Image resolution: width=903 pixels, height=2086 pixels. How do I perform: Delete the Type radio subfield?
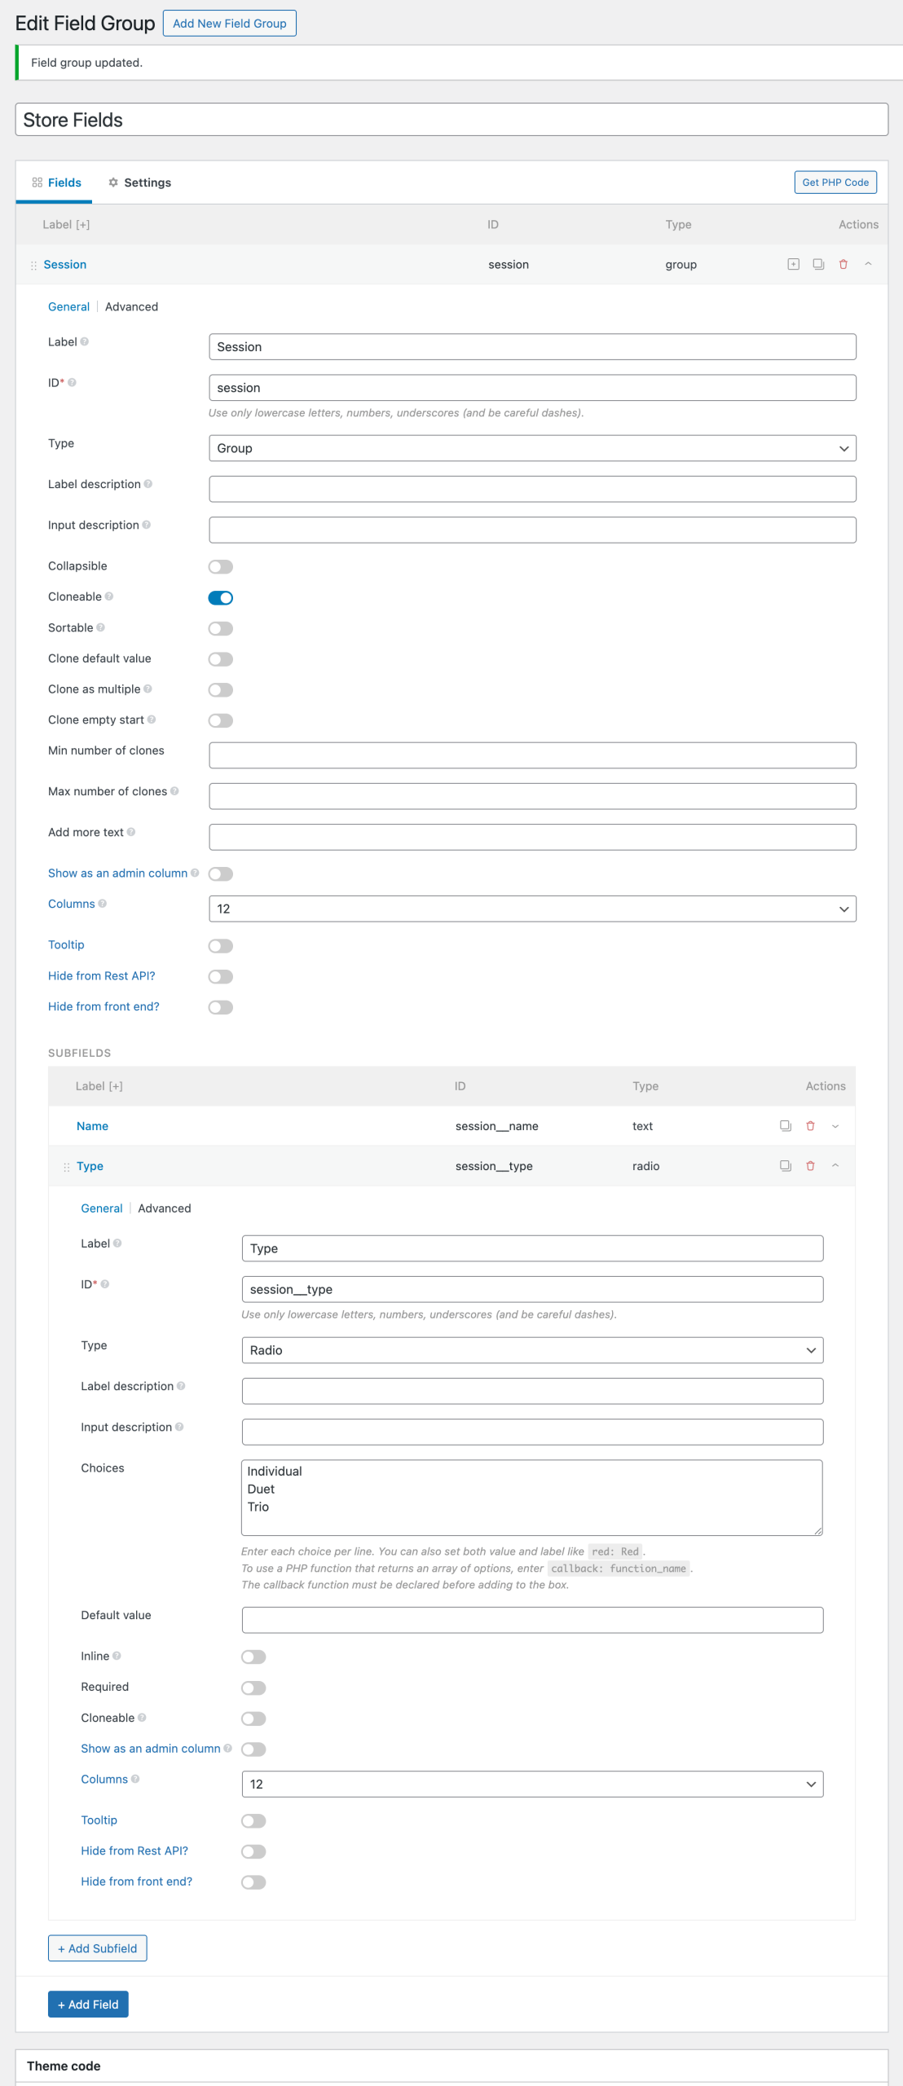pyautogui.click(x=810, y=1166)
